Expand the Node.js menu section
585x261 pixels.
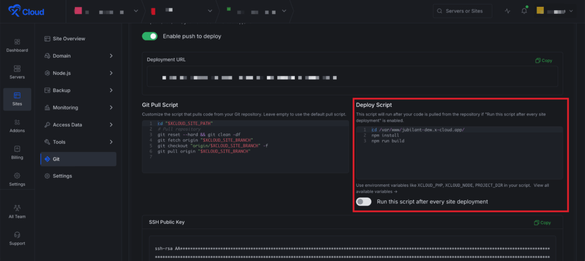pyautogui.click(x=111, y=73)
